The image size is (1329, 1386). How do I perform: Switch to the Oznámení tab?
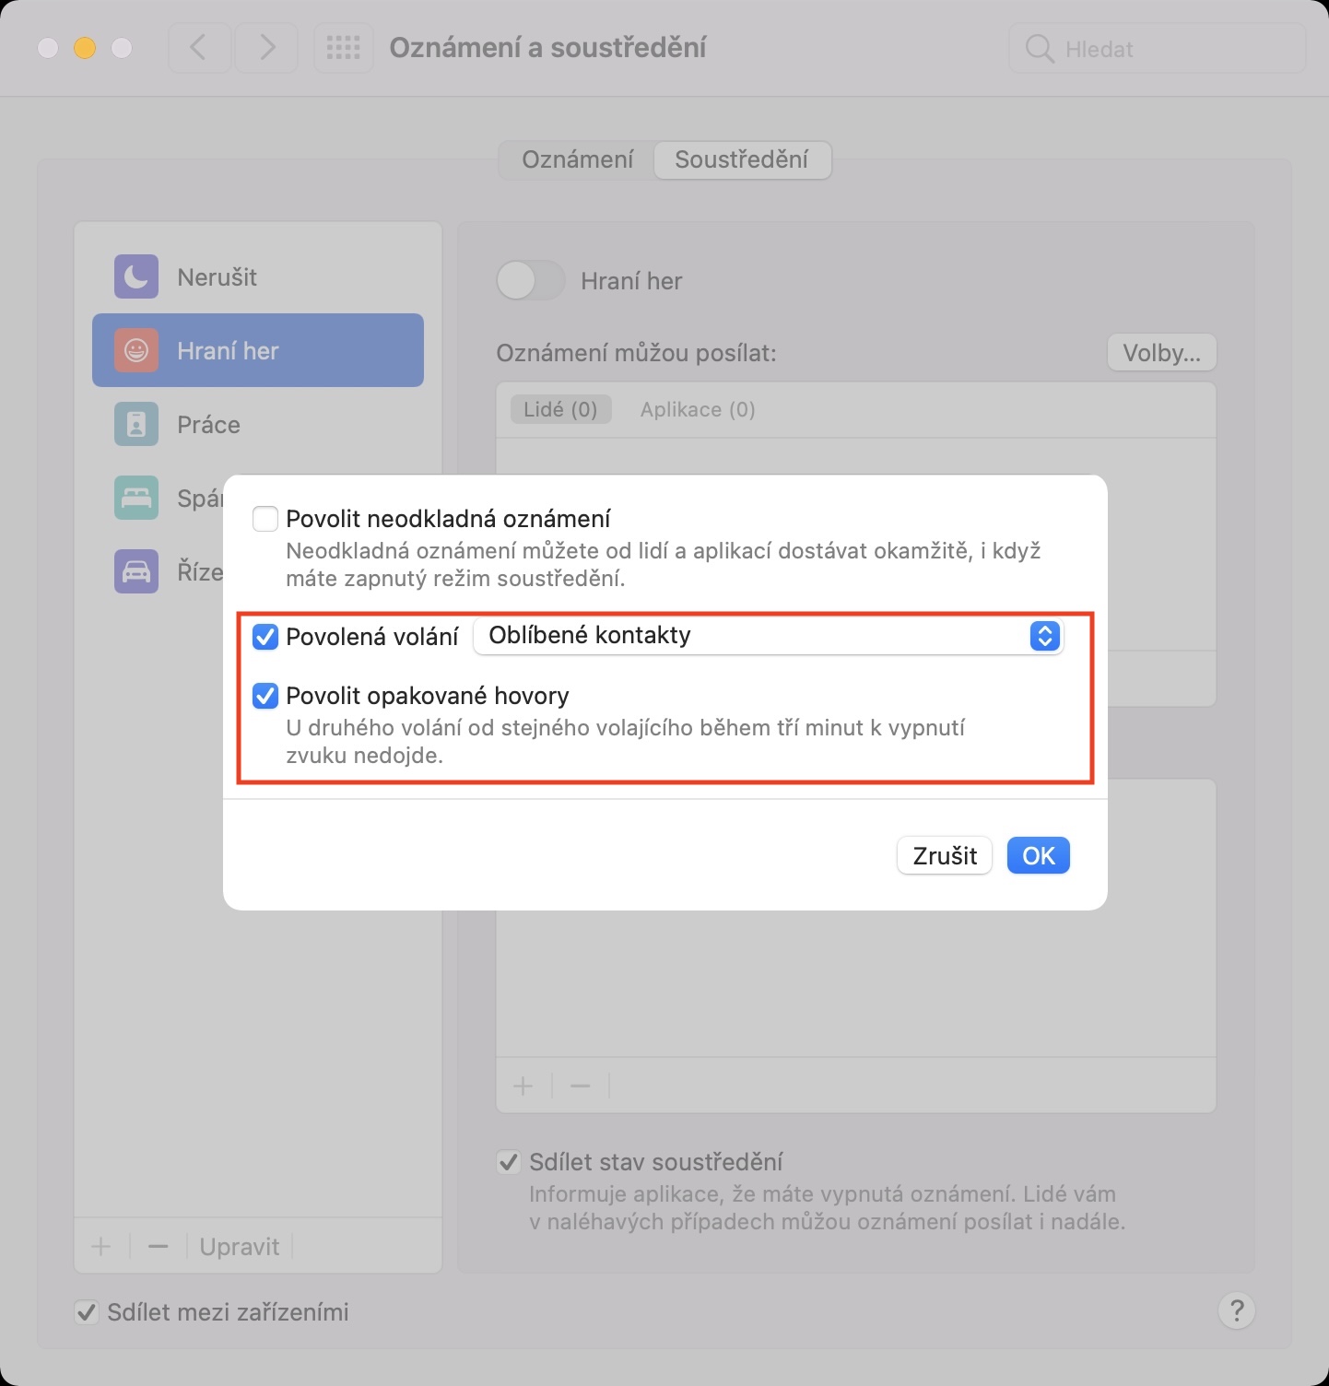(x=577, y=159)
